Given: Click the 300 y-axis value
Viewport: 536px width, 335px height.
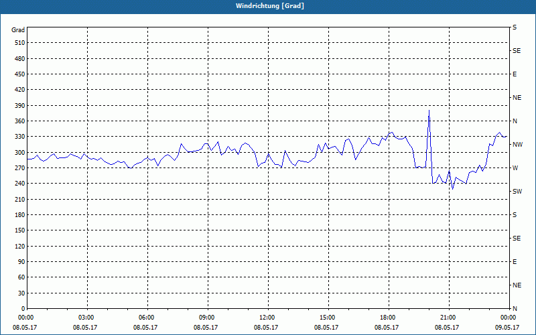Looking at the screenshot, I should point(20,153).
